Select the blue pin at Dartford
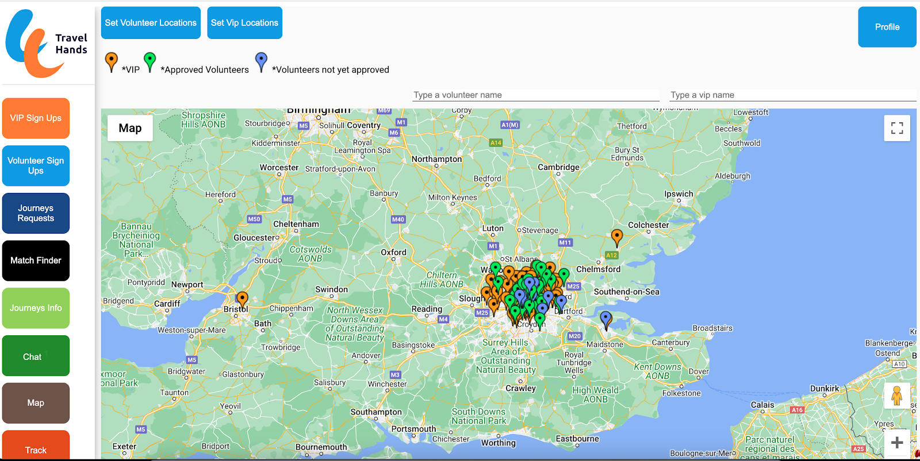 [x=561, y=303]
